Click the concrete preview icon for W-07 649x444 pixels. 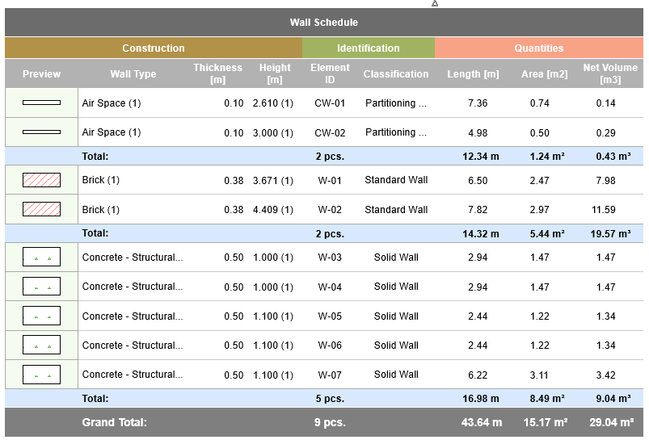point(41,375)
